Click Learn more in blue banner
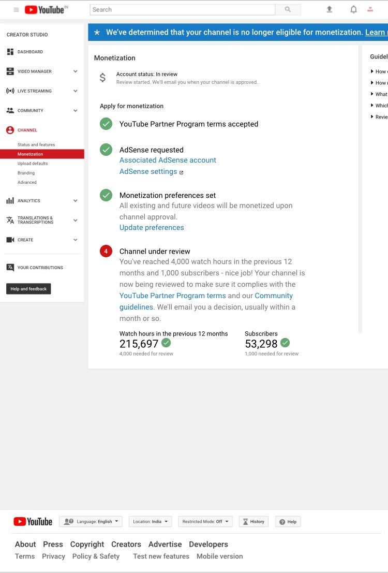This screenshot has height=573, width=388. [x=376, y=32]
